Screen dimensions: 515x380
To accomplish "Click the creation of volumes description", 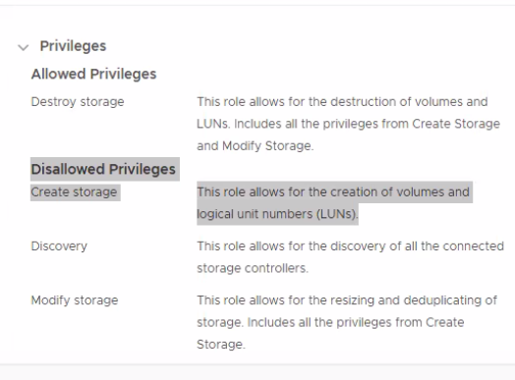I will click(x=333, y=203).
